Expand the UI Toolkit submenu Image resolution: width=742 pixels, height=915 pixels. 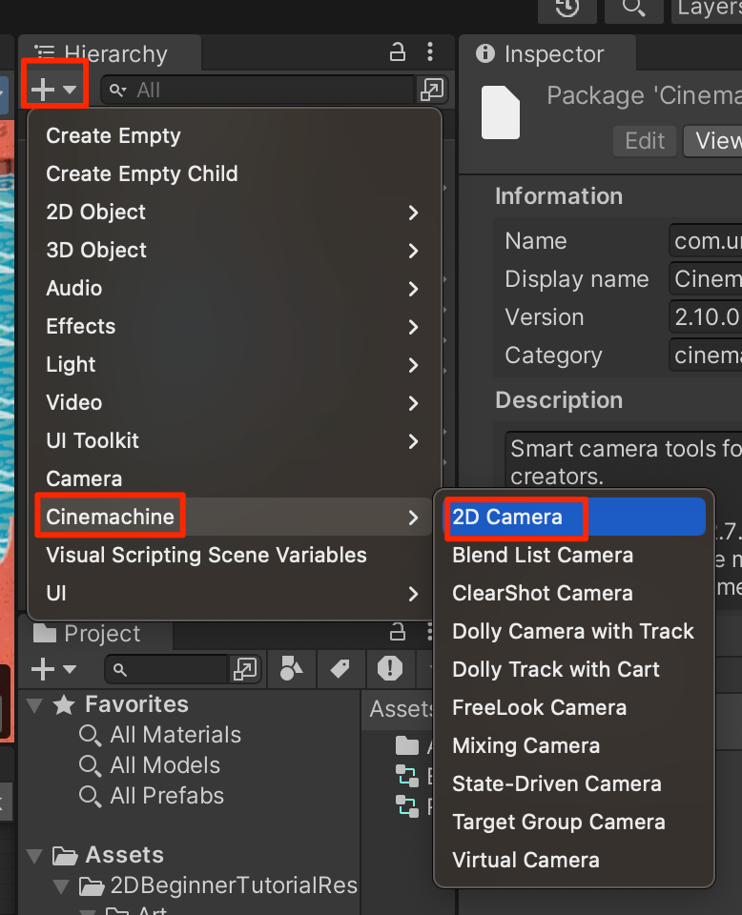235,440
